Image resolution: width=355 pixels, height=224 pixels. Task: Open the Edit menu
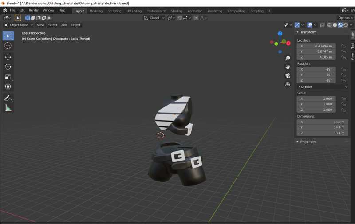pos(22,10)
